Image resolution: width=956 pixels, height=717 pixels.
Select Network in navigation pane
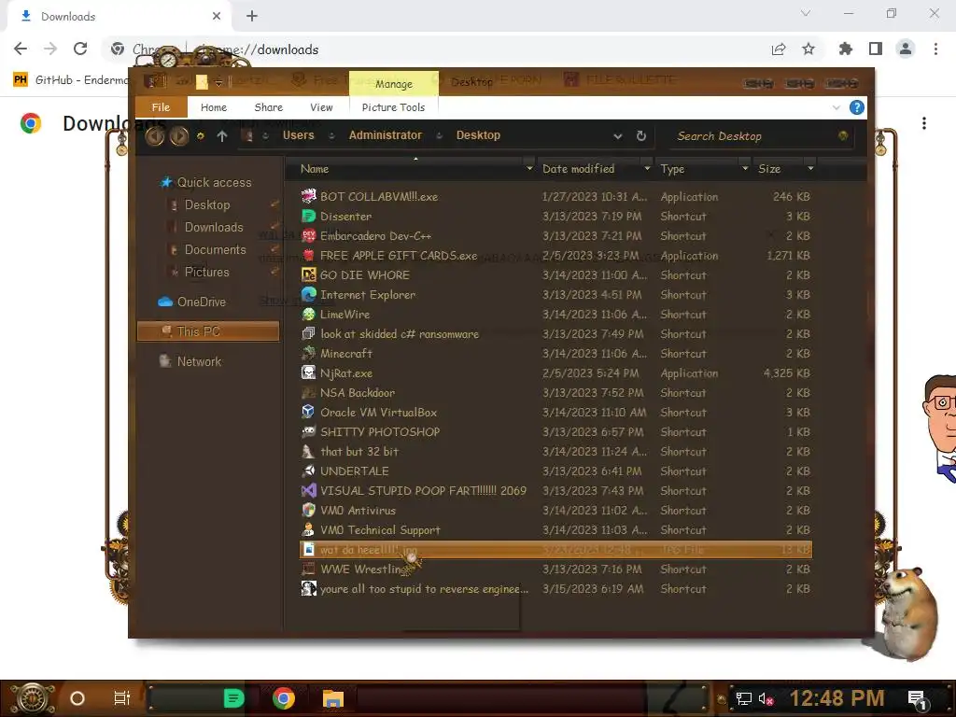tap(199, 361)
